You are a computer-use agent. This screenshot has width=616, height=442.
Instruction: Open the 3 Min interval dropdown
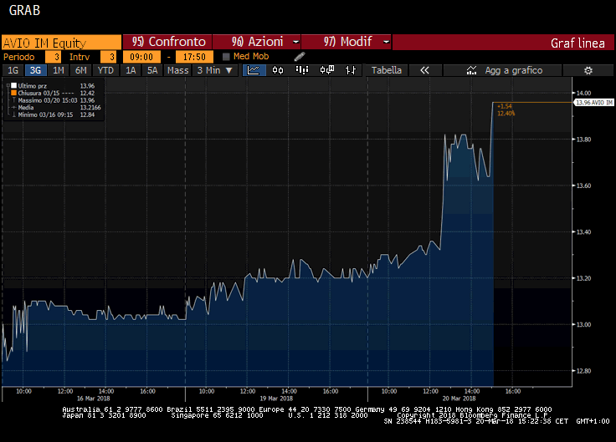tap(215, 70)
